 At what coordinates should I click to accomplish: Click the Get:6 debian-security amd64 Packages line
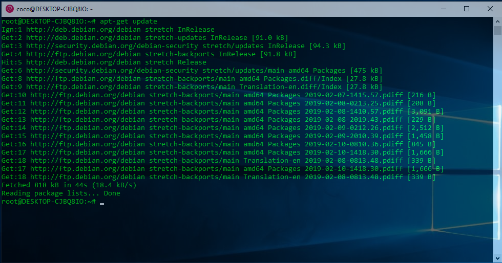192,71
